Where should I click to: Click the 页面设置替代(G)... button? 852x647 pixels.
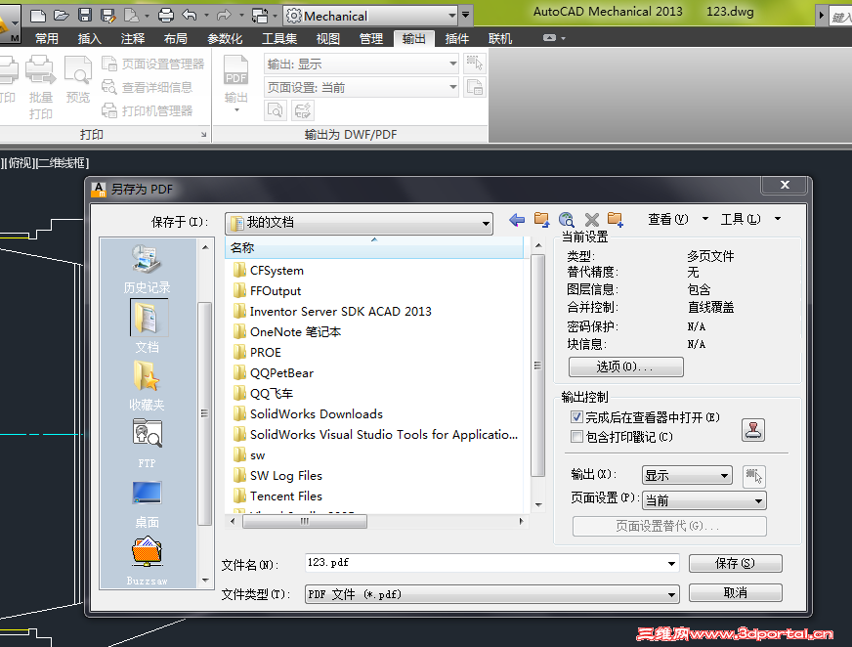(x=669, y=526)
